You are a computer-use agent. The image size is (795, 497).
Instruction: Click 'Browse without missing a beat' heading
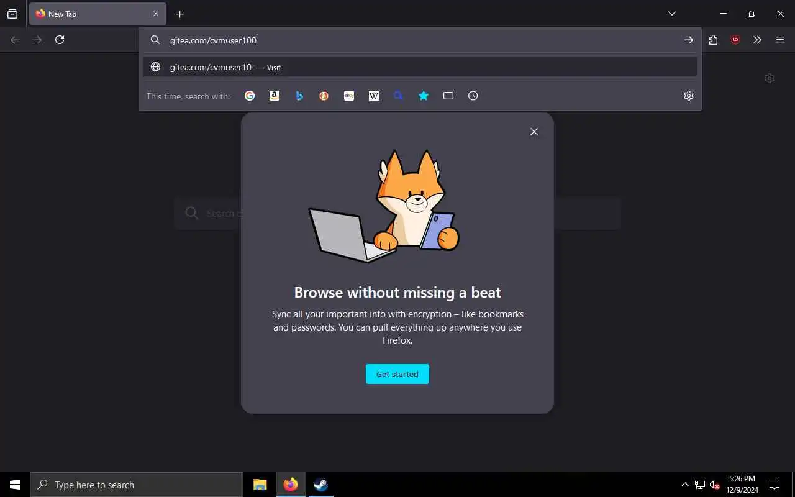point(397,292)
